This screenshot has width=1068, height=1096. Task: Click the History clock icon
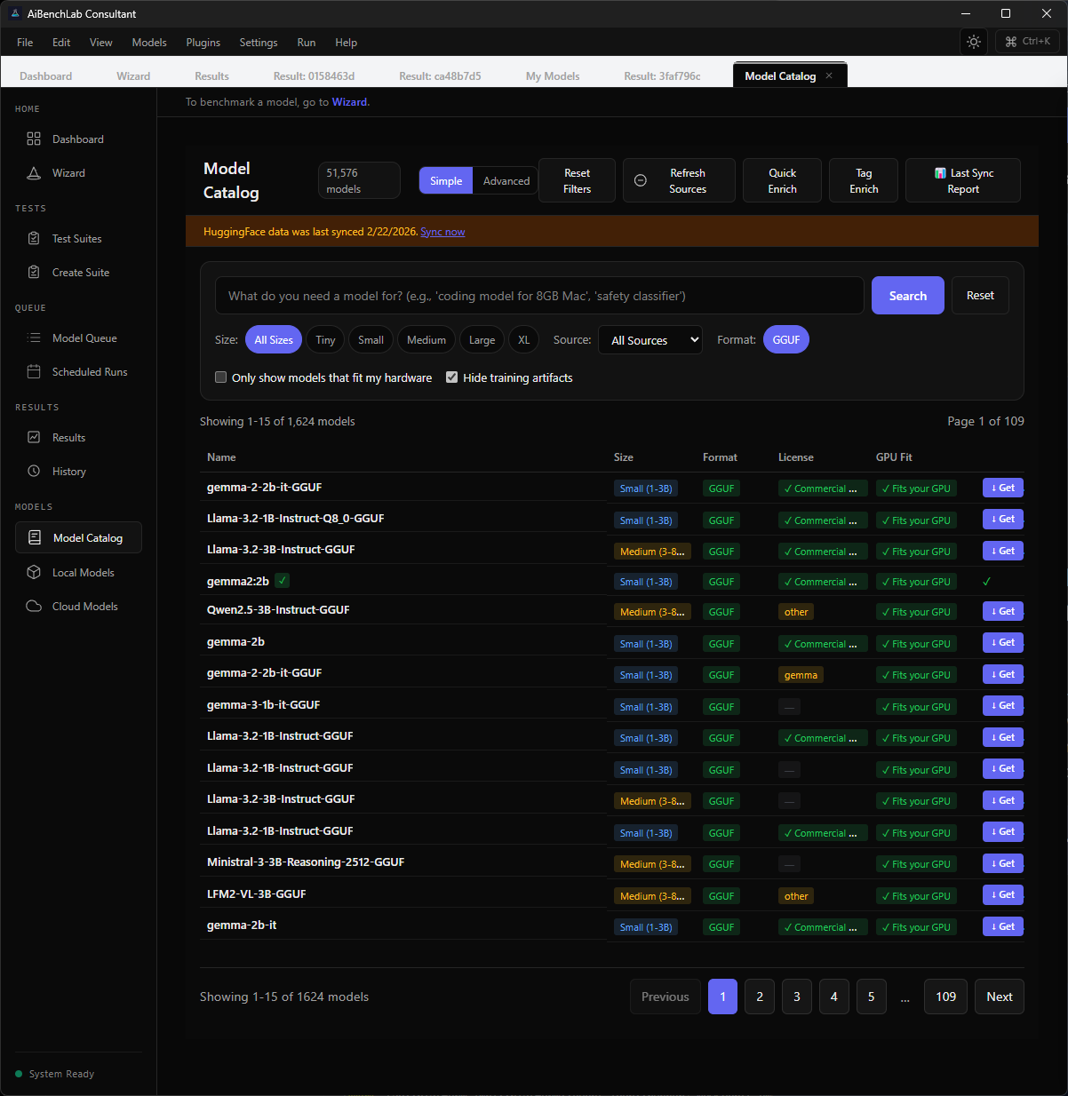34,472
